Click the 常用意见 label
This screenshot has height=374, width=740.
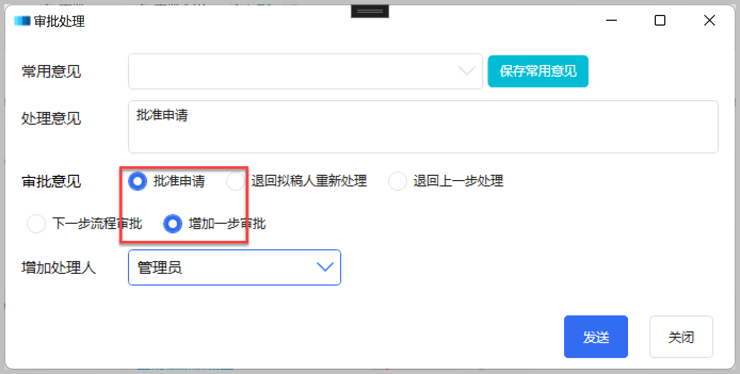51,71
